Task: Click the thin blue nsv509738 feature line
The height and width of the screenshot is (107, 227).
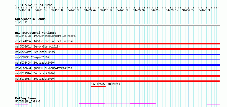Action: point(118,60)
